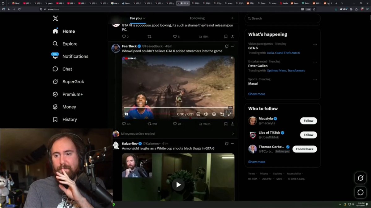
Task: Click Grok icon on KaizerRev post
Action: pos(227,144)
